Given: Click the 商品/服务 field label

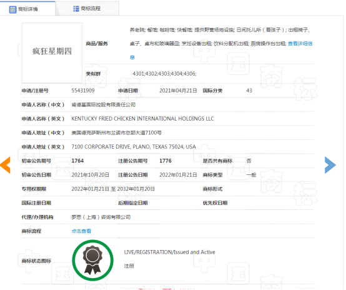Looking at the screenshot, I should tap(97, 44).
